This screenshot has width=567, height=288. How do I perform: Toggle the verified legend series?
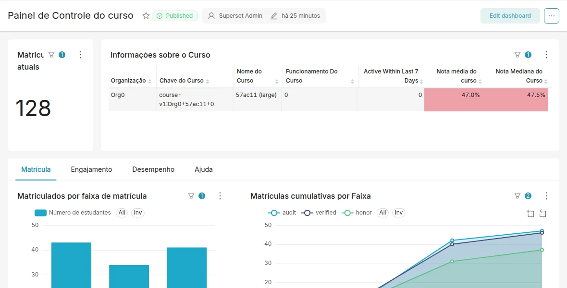[319, 213]
